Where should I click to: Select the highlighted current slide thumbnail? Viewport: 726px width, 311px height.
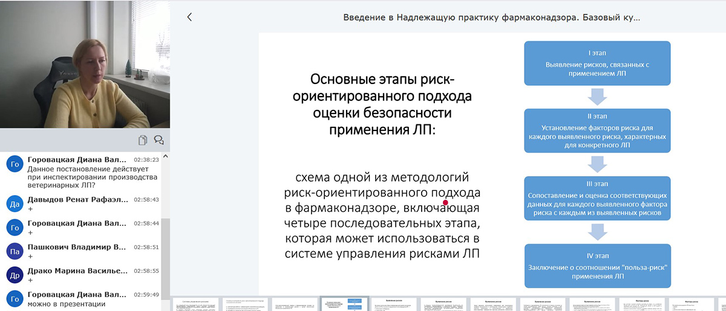(x=344, y=304)
